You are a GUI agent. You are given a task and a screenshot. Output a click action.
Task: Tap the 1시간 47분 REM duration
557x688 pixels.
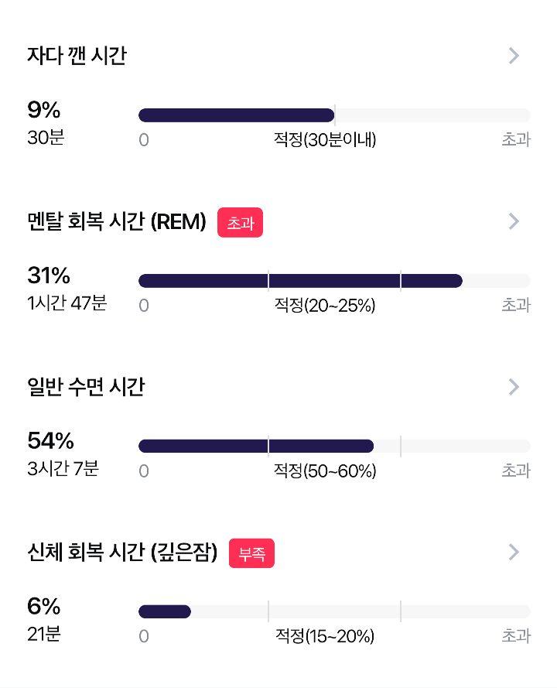click(67, 303)
